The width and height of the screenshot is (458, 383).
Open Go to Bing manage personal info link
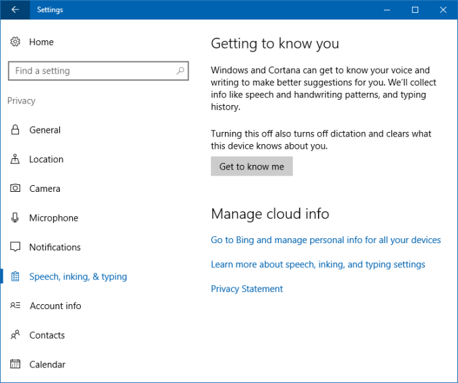coord(325,240)
